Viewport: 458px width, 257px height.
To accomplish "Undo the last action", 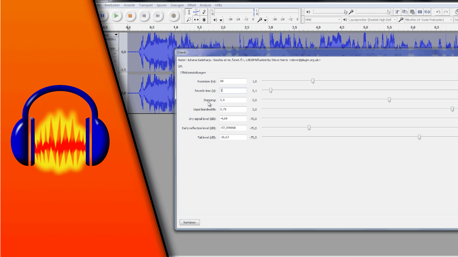I will point(438,12).
